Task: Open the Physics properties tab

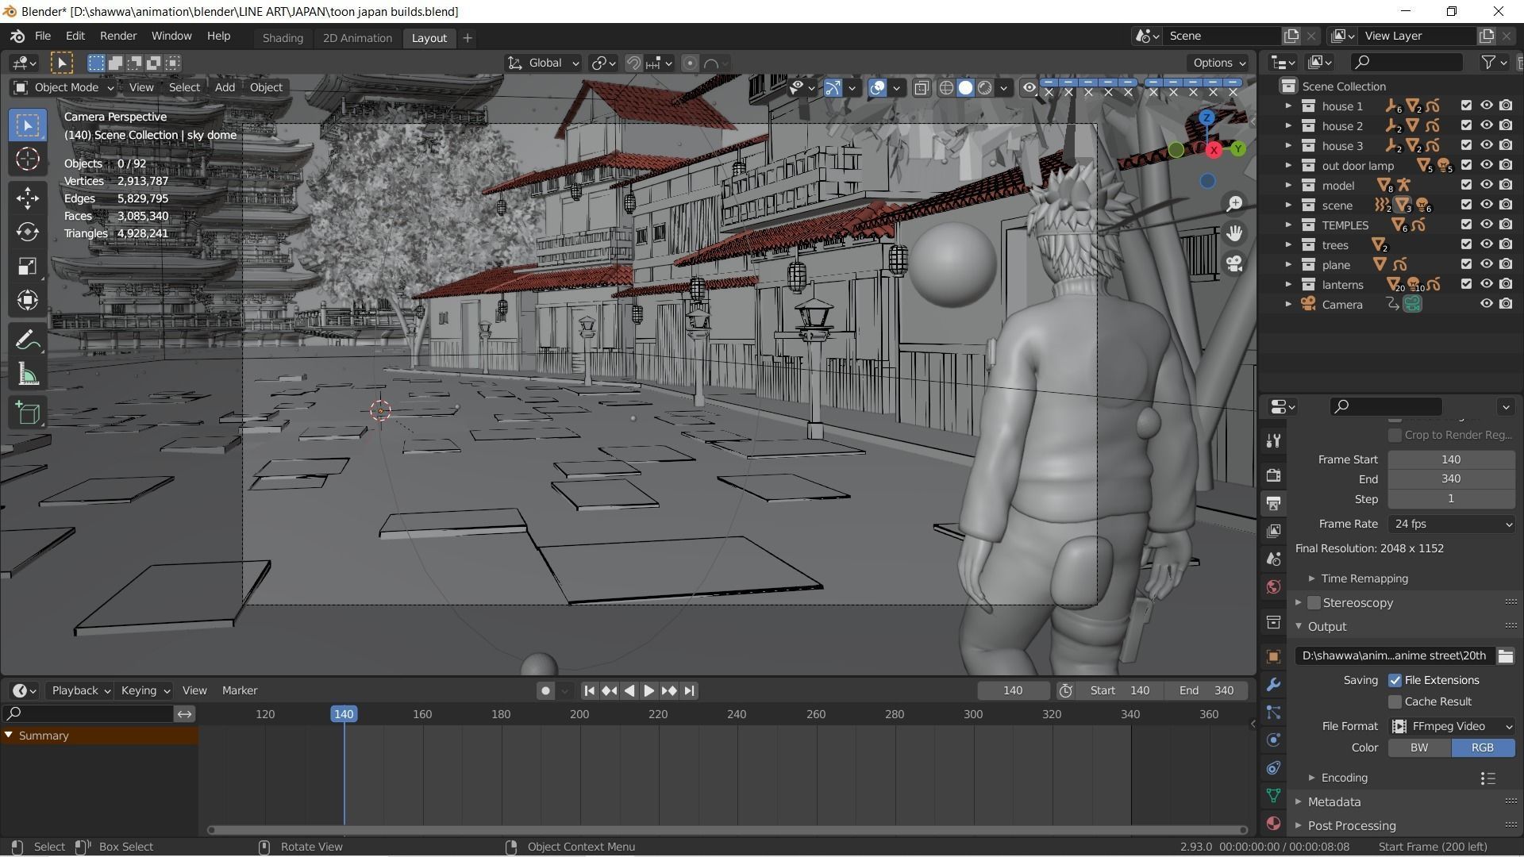Action: point(1274,740)
